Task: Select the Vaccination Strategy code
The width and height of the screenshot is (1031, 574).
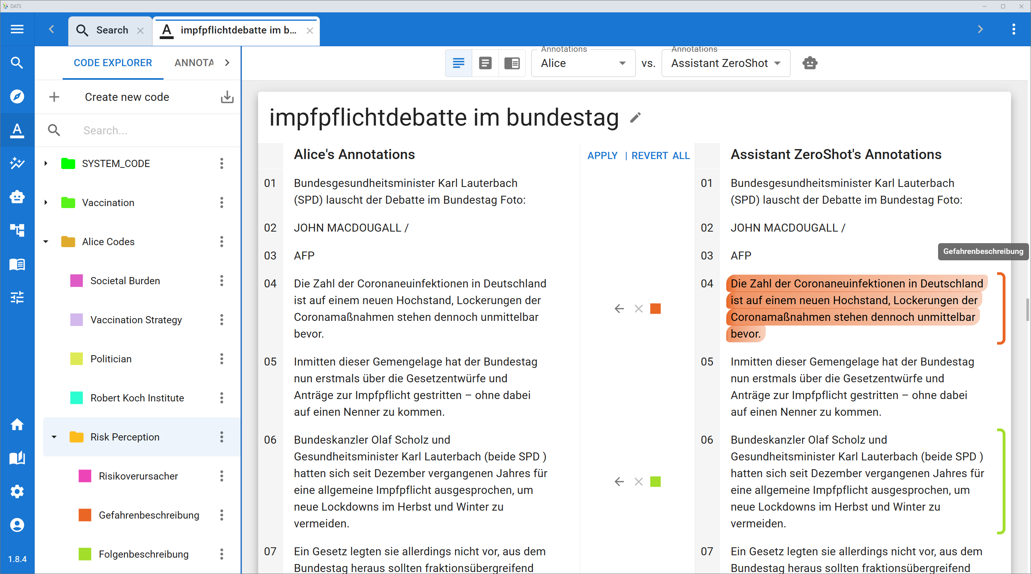Action: [136, 320]
